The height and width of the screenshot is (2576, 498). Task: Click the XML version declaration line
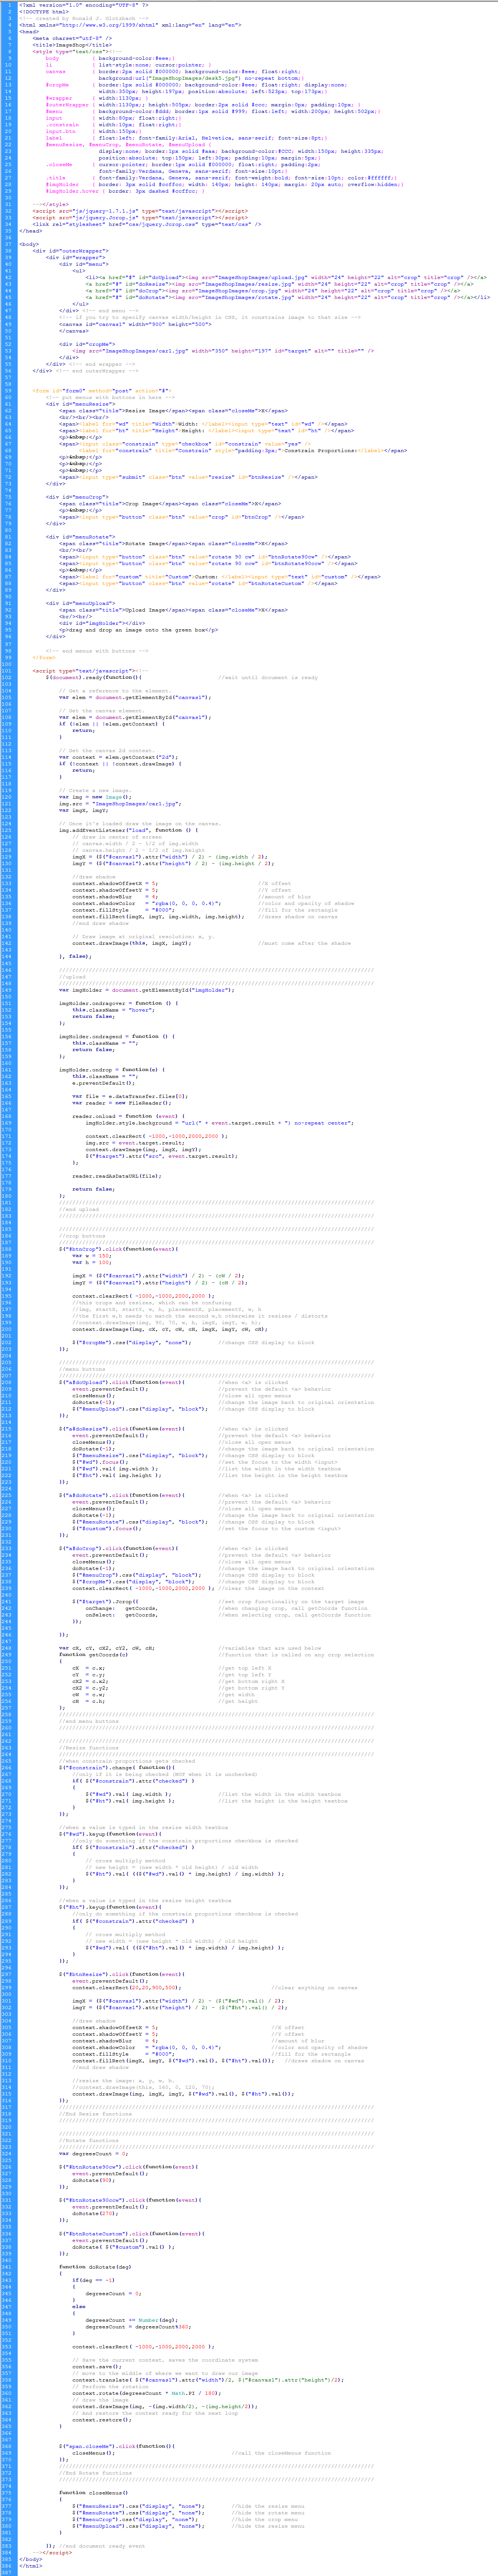point(84,5)
